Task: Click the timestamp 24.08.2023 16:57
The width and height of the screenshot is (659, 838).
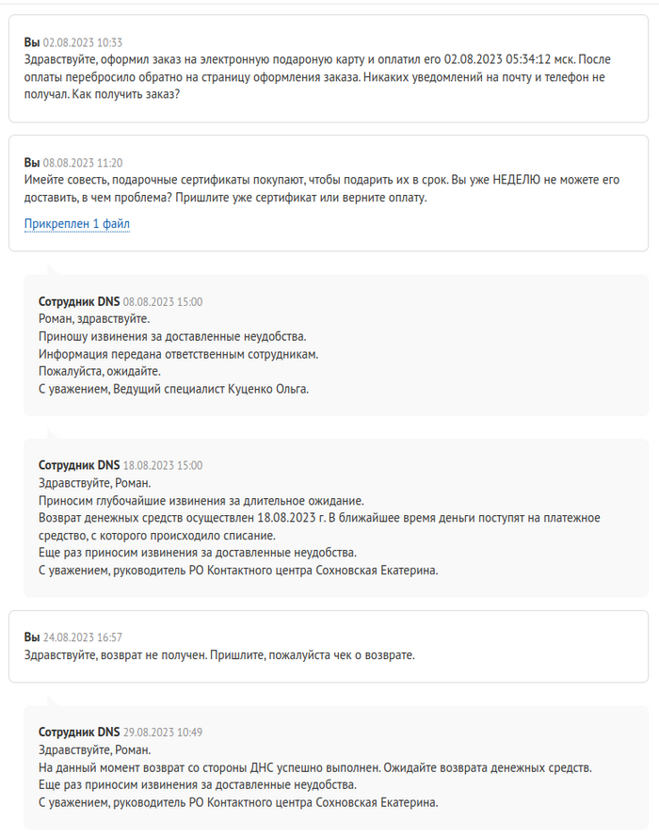Action: (x=83, y=637)
